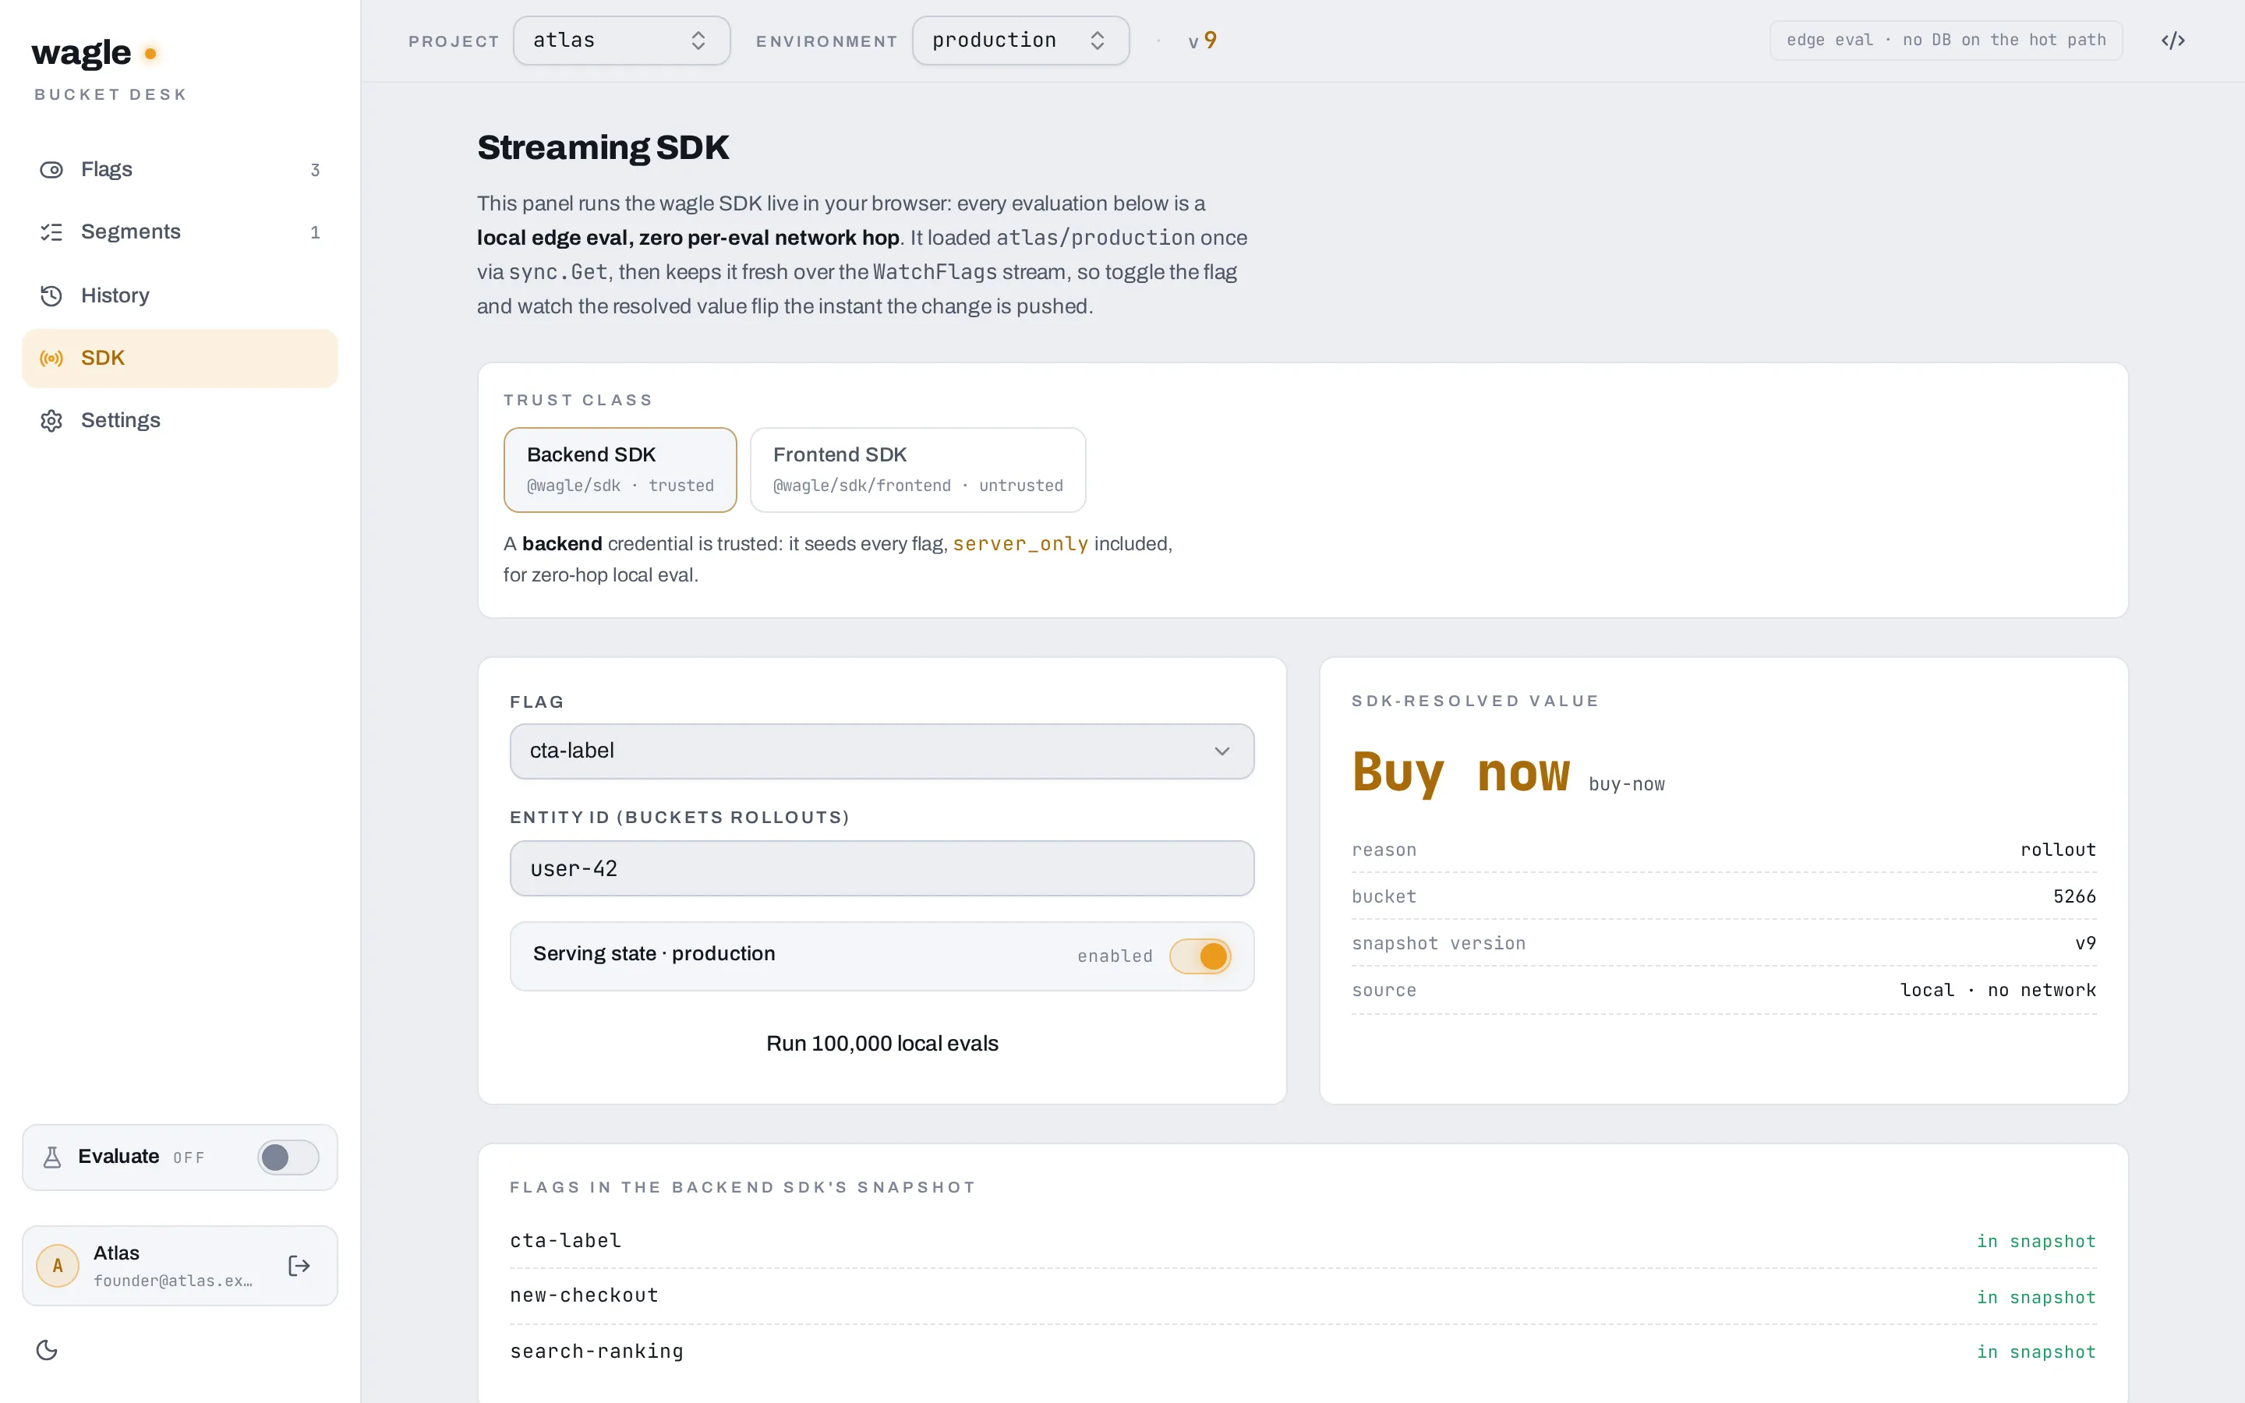Image resolution: width=2245 pixels, height=1403 pixels.
Task: Click new-checkout snapshot row
Action: [1303, 1296]
